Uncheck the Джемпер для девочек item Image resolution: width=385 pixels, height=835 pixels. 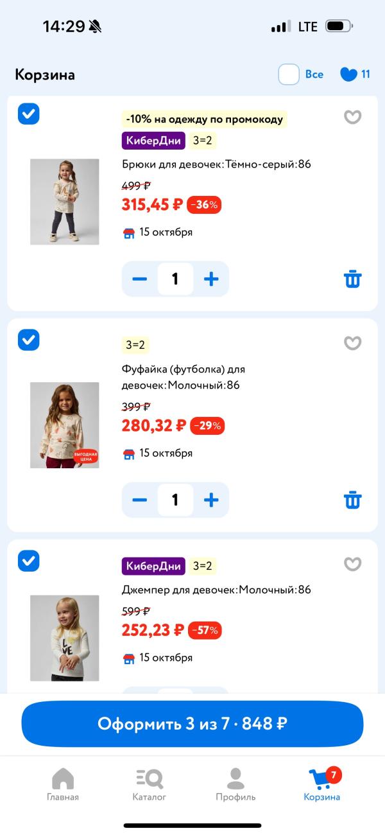tap(29, 561)
